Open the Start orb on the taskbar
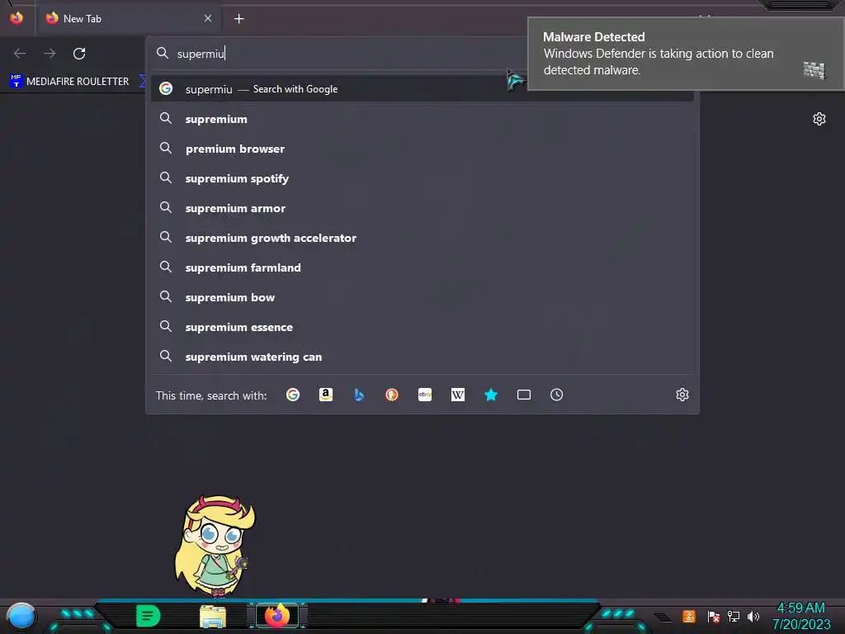The width and height of the screenshot is (845, 634). 21,616
